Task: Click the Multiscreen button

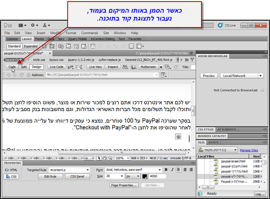Action: [x=148, y=67]
